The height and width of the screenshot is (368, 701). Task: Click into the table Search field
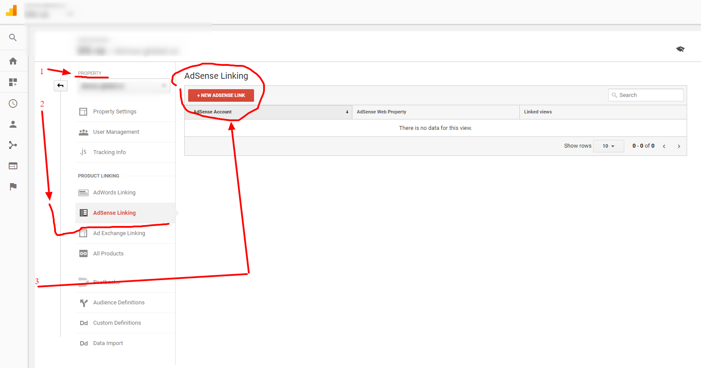(646, 95)
